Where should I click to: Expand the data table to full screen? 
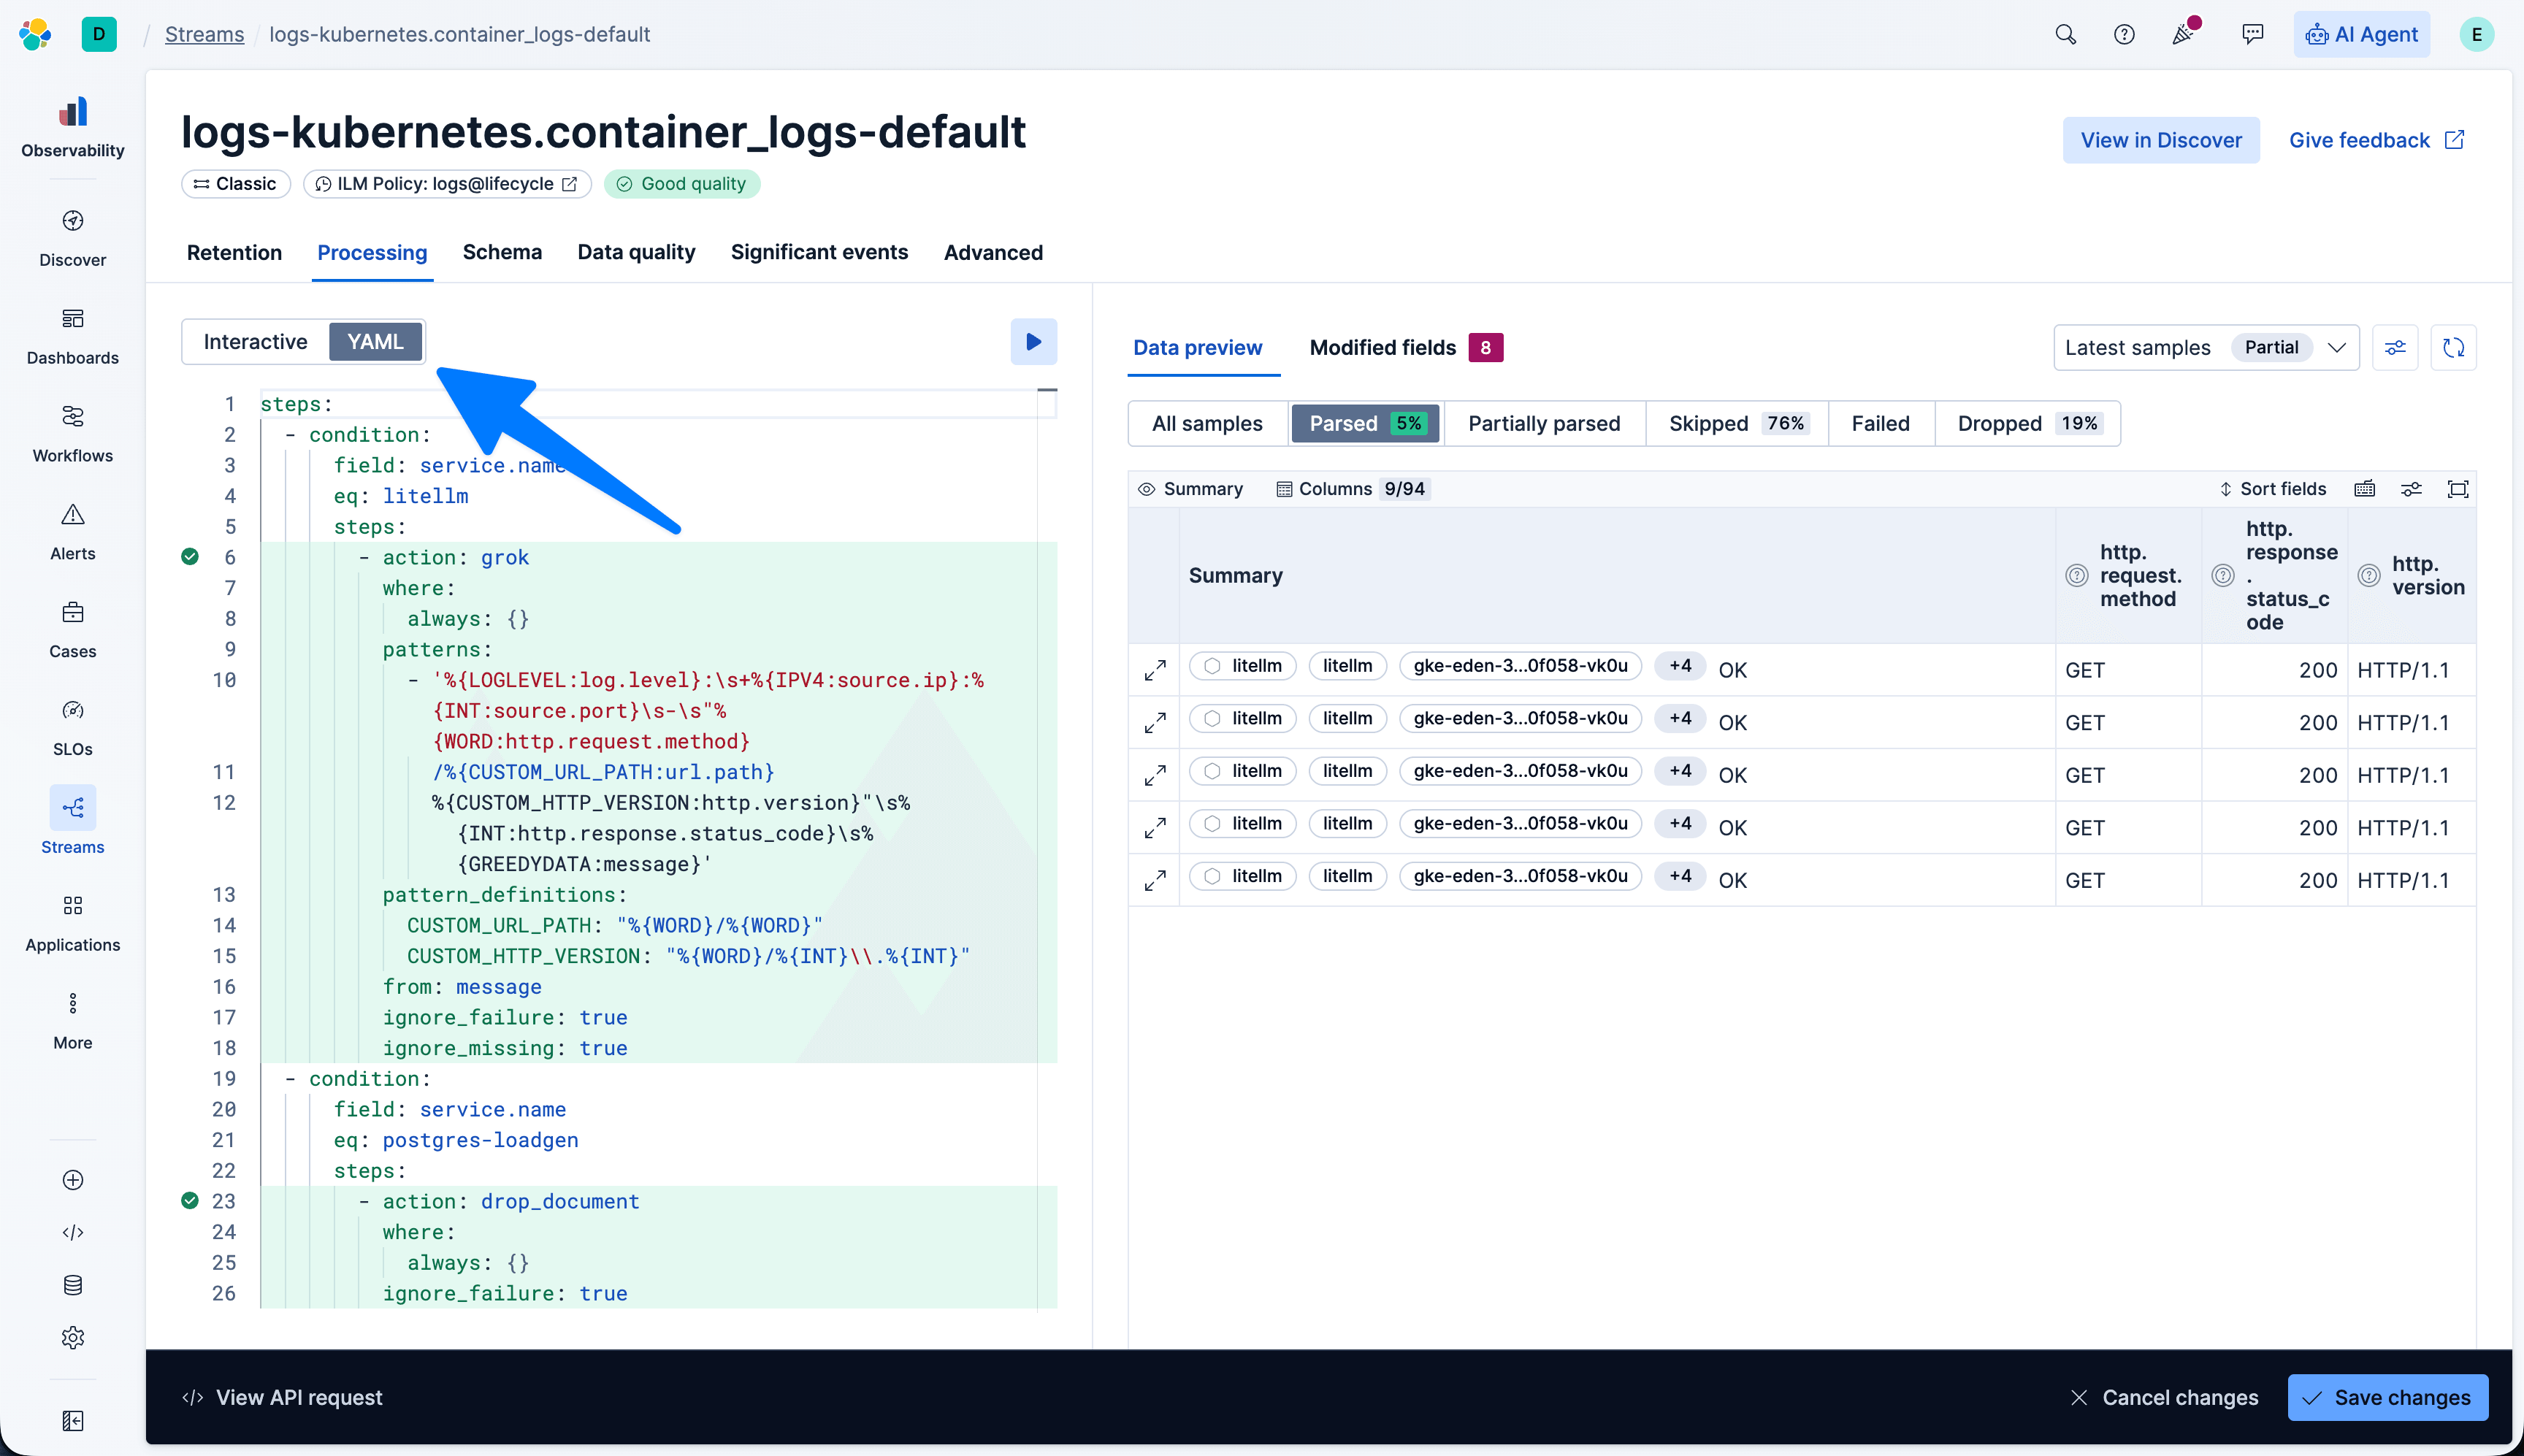coord(2459,488)
